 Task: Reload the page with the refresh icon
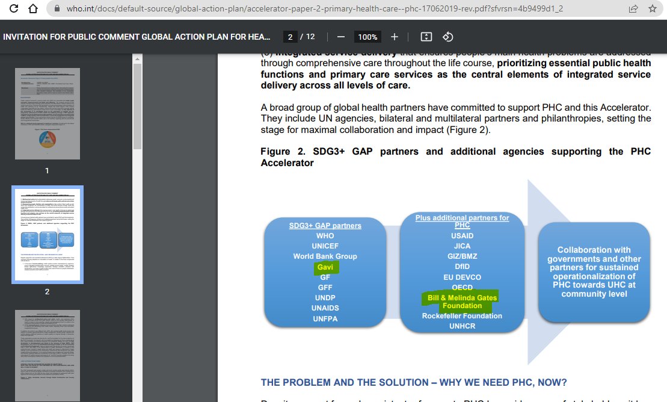[x=14, y=8]
